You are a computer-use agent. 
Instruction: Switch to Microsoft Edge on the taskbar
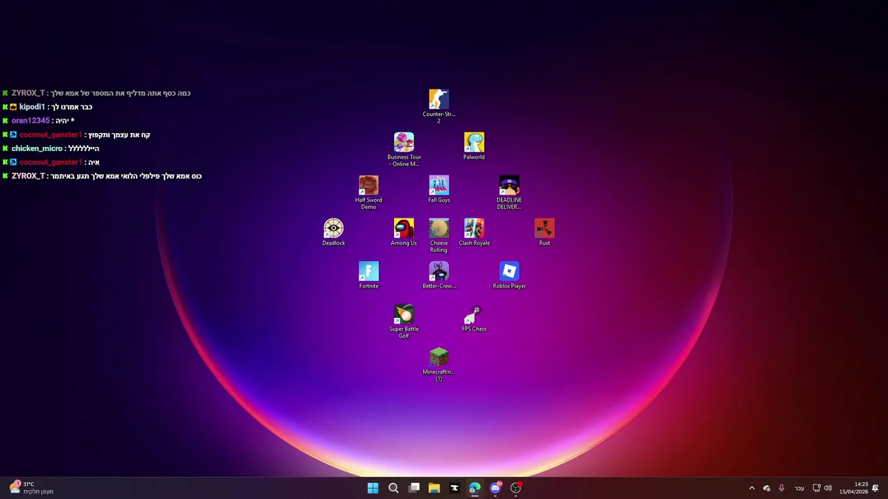[x=475, y=488]
